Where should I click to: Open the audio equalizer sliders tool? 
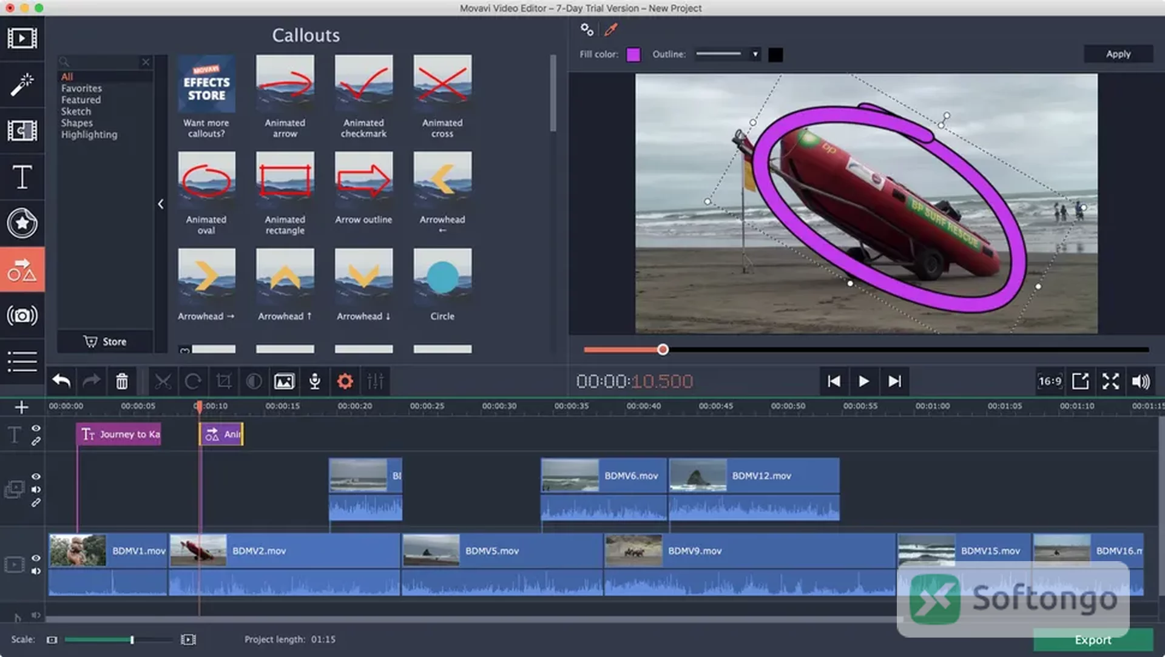point(376,381)
